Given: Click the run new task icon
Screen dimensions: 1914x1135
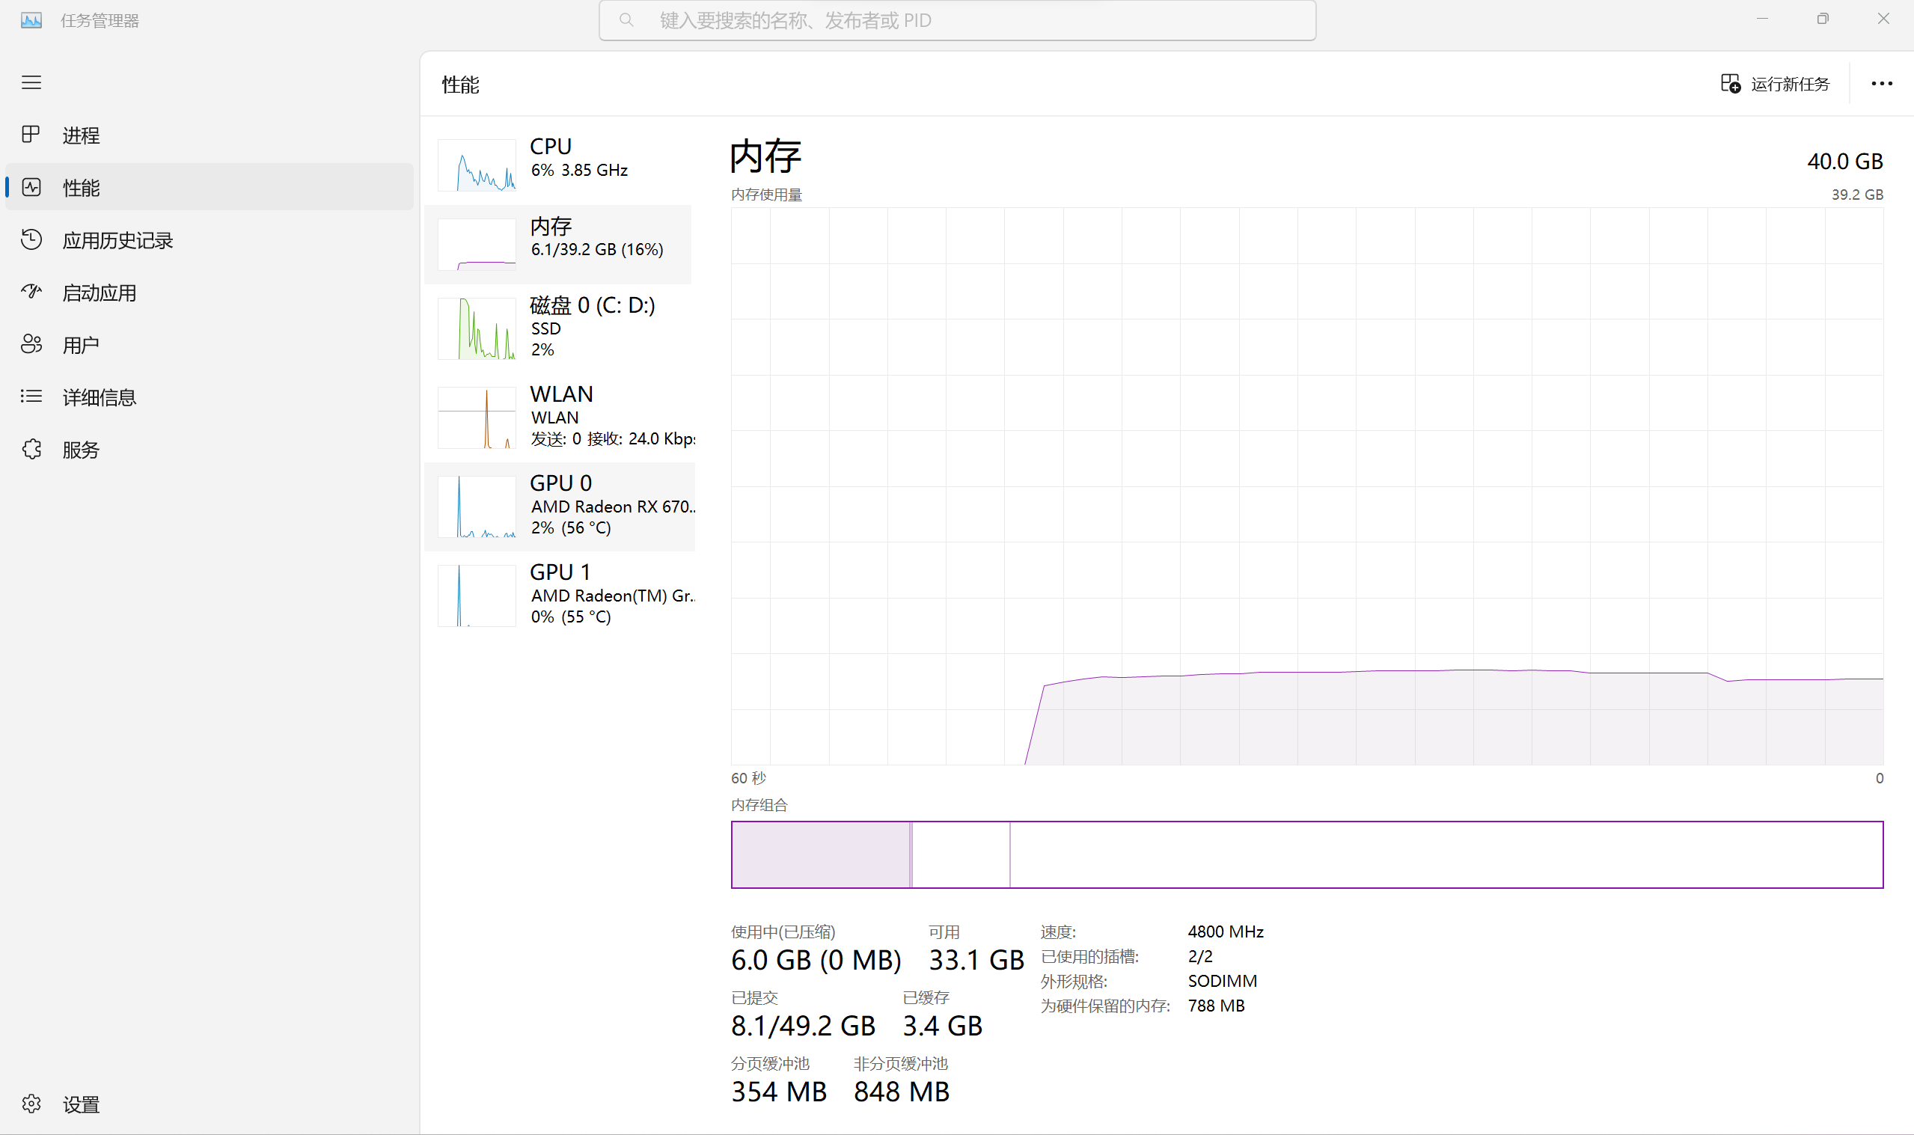Looking at the screenshot, I should 1731,83.
